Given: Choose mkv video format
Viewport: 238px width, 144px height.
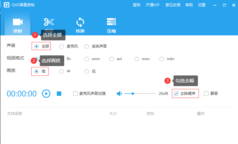Looking at the screenshot, I should (162, 59).
